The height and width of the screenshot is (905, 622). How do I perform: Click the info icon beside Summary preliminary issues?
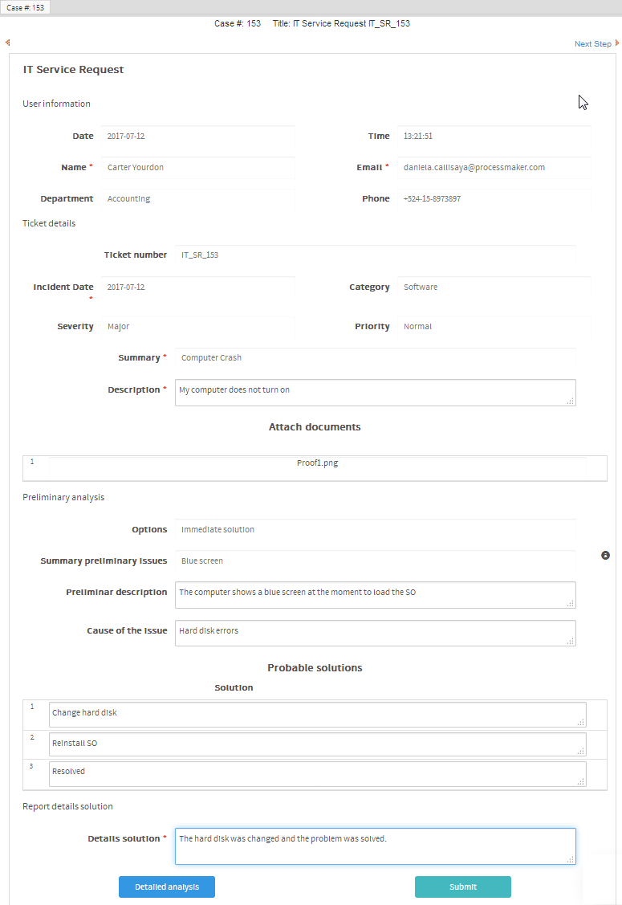605,555
